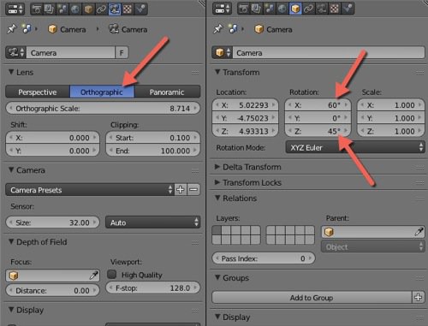Click the Add to Group button

coord(312,298)
